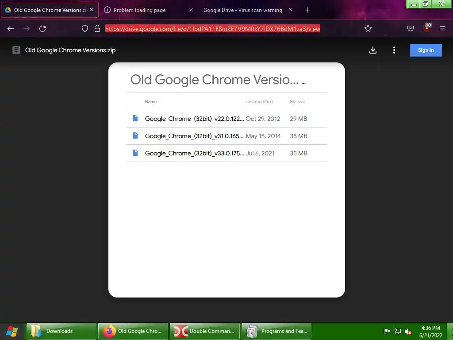The width and height of the screenshot is (453, 340).
Task: Click the Last modified column header
Action: [259, 101]
